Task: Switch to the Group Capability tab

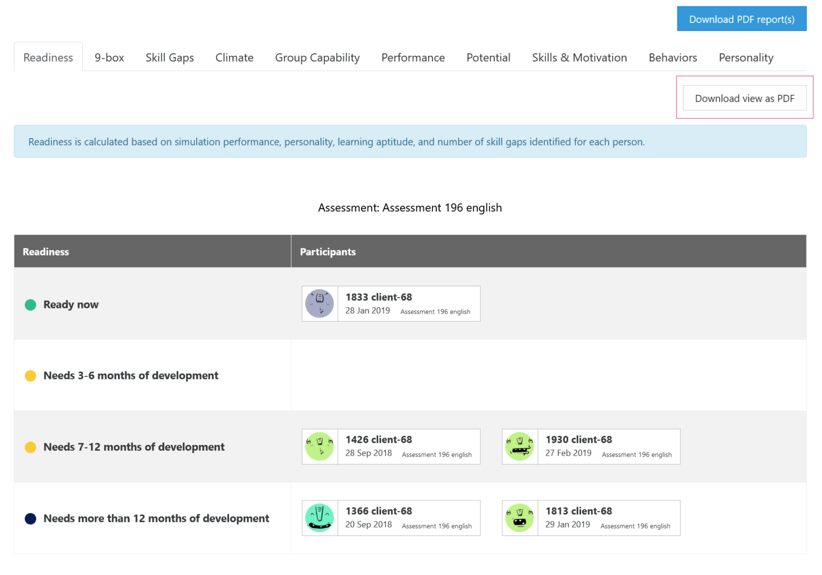Action: (x=317, y=57)
